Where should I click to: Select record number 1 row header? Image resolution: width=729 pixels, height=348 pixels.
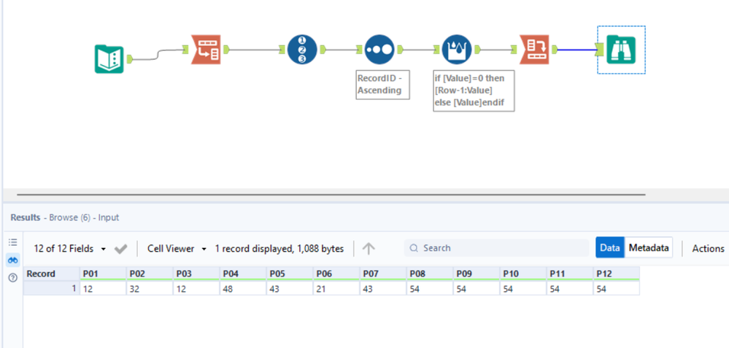point(51,288)
